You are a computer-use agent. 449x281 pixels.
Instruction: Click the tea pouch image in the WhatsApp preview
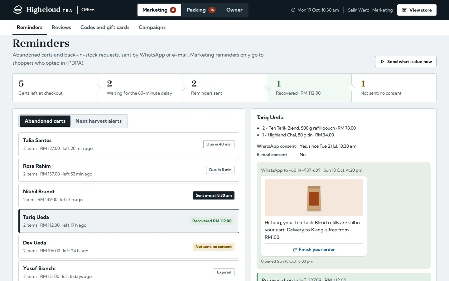(x=314, y=198)
